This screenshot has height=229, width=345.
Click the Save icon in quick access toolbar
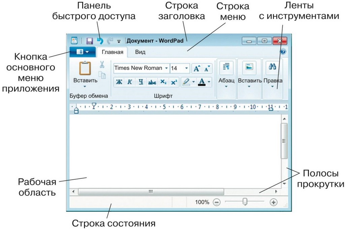click(x=90, y=41)
